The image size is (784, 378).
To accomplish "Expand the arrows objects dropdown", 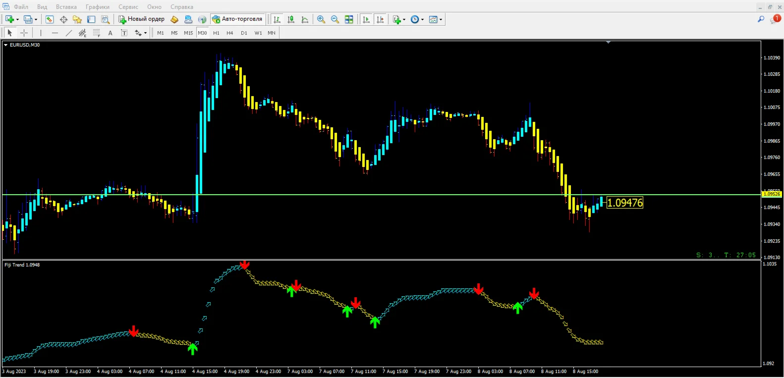I will coord(145,33).
